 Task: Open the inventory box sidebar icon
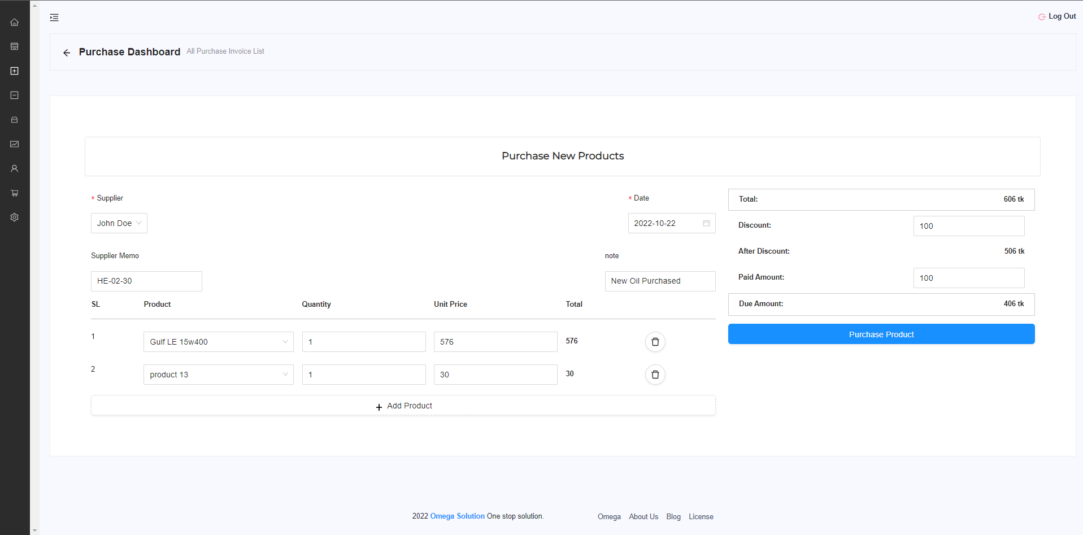(x=14, y=120)
